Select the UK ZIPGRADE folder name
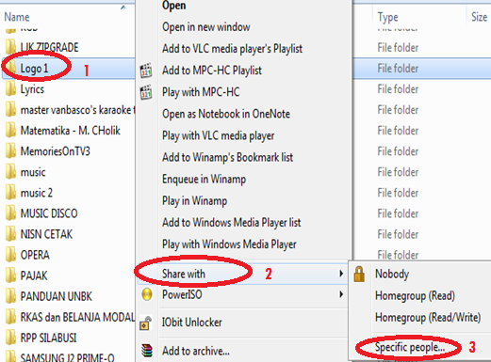 [x=49, y=47]
